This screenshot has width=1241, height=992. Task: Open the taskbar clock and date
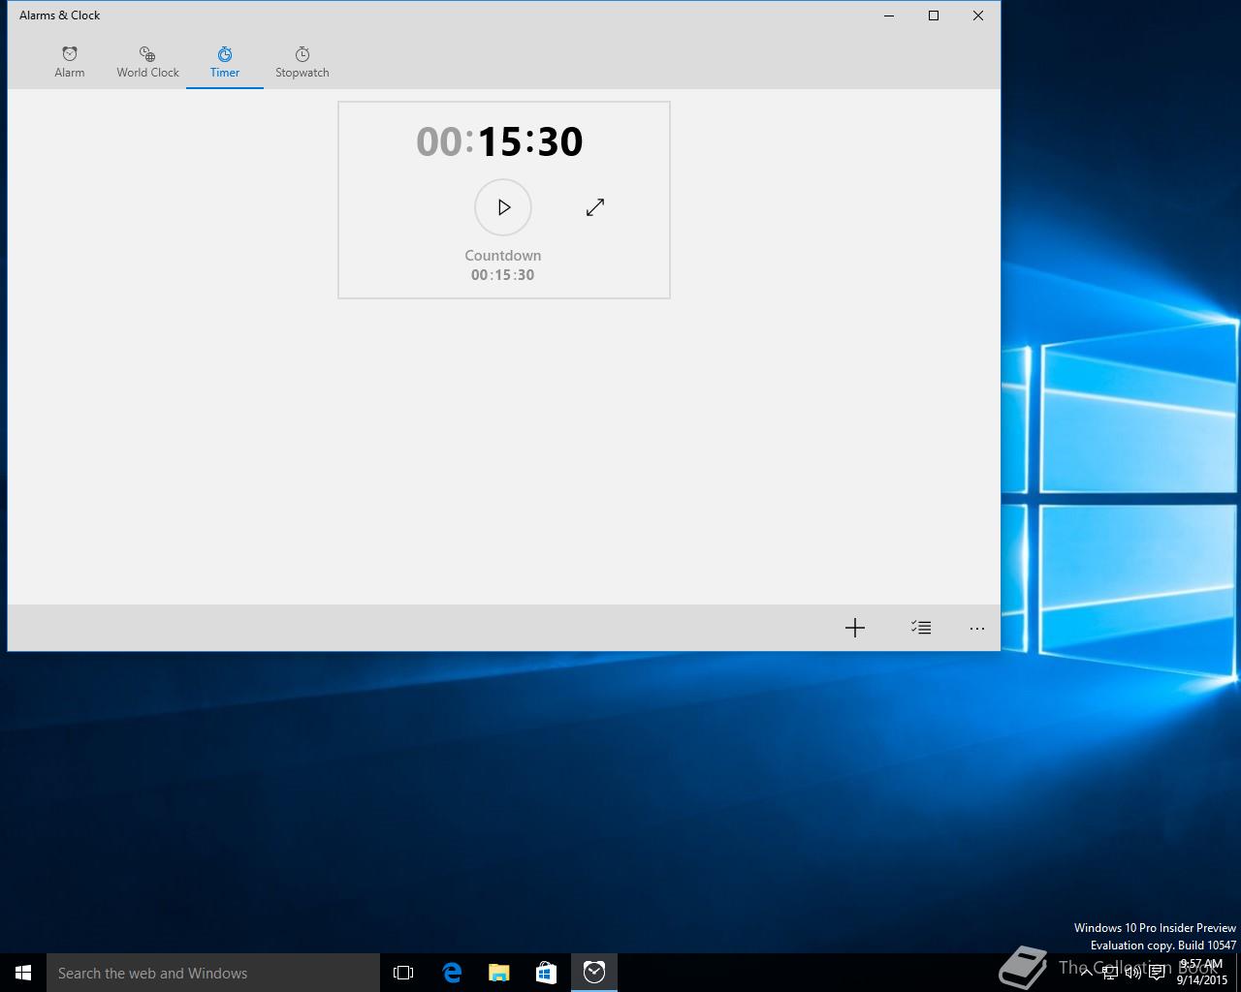coord(1201,973)
